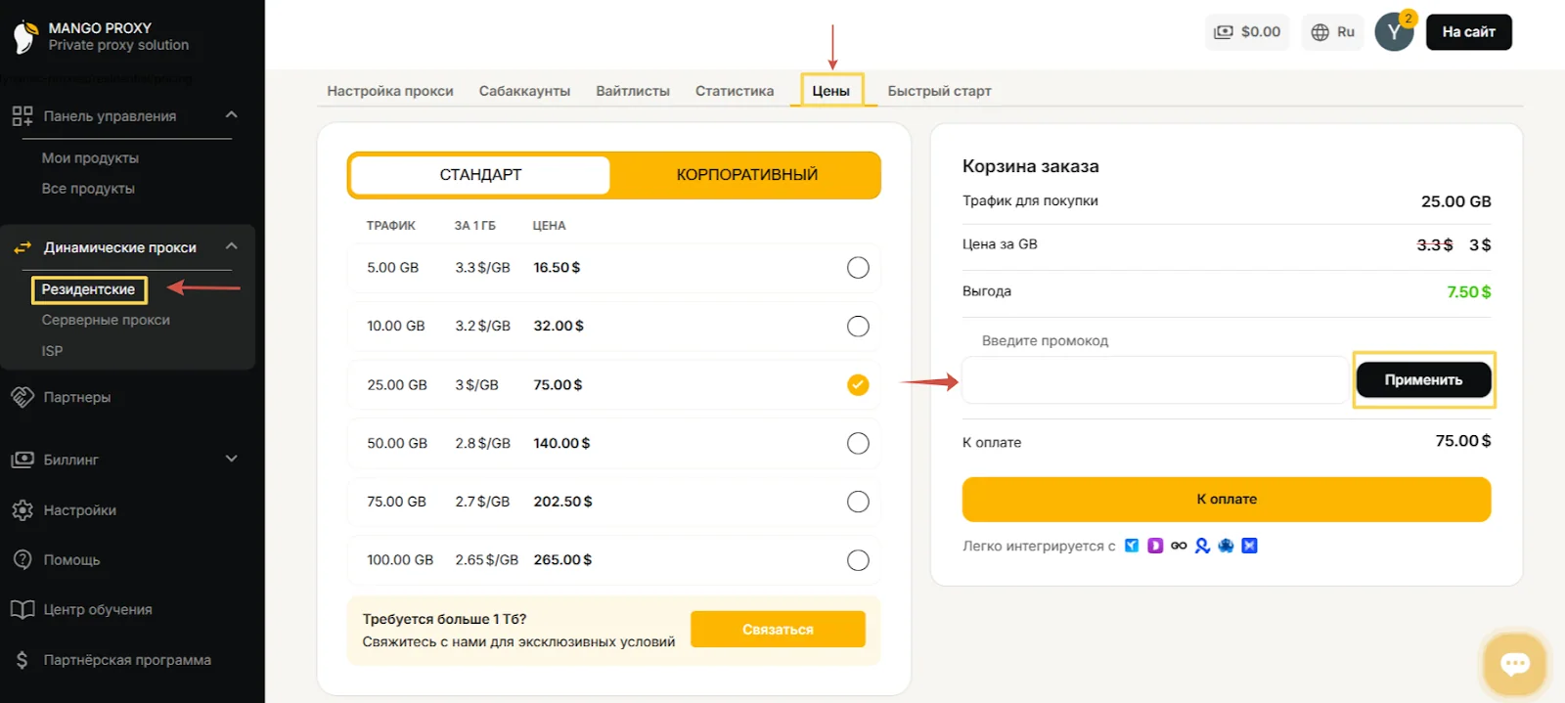Viewport: 1565px width, 703px height.
Task: Click the wallet balance $0.00 icon
Action: tap(1224, 32)
